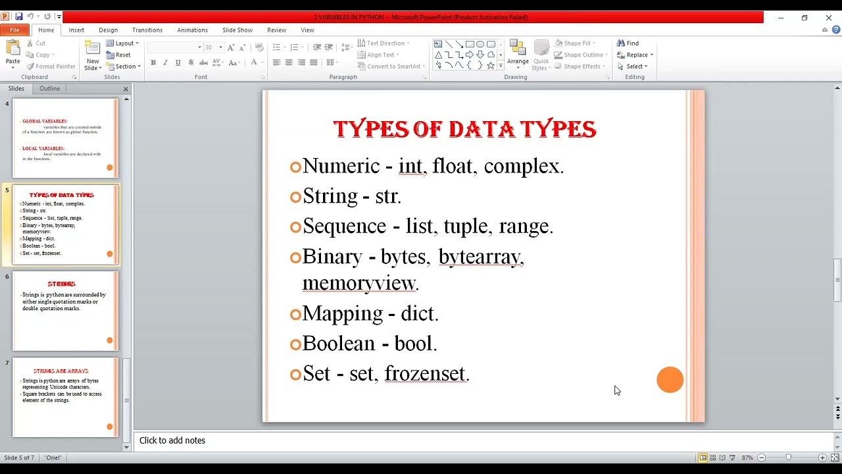The height and width of the screenshot is (474, 842).
Task: Open the font size dropdown
Action: tap(220, 47)
